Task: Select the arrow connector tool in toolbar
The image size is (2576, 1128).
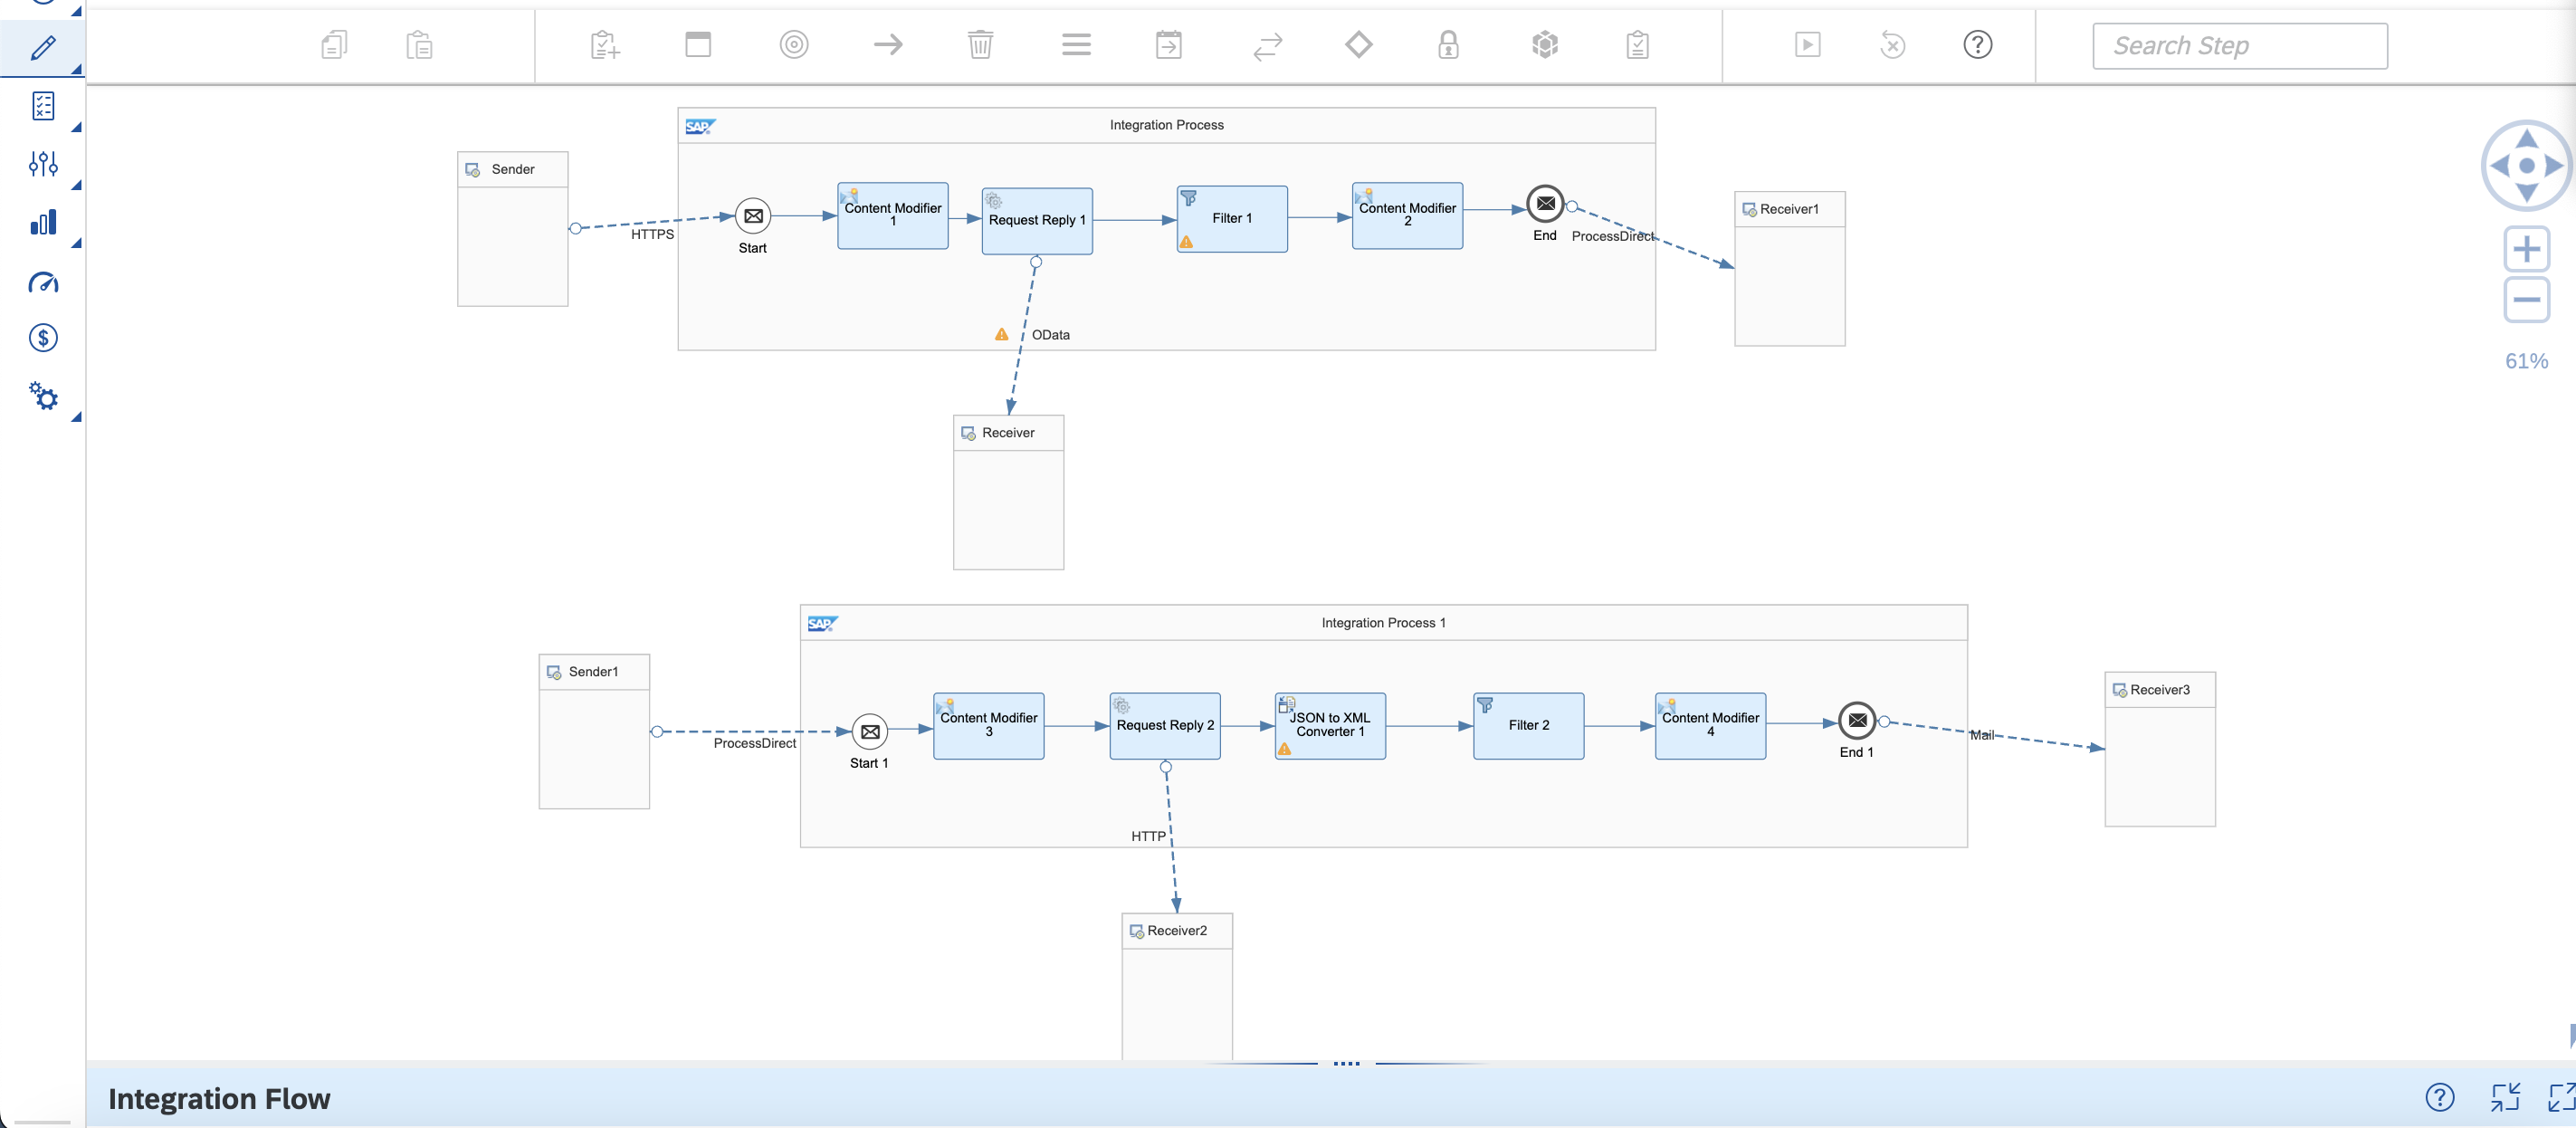Action: [x=888, y=45]
